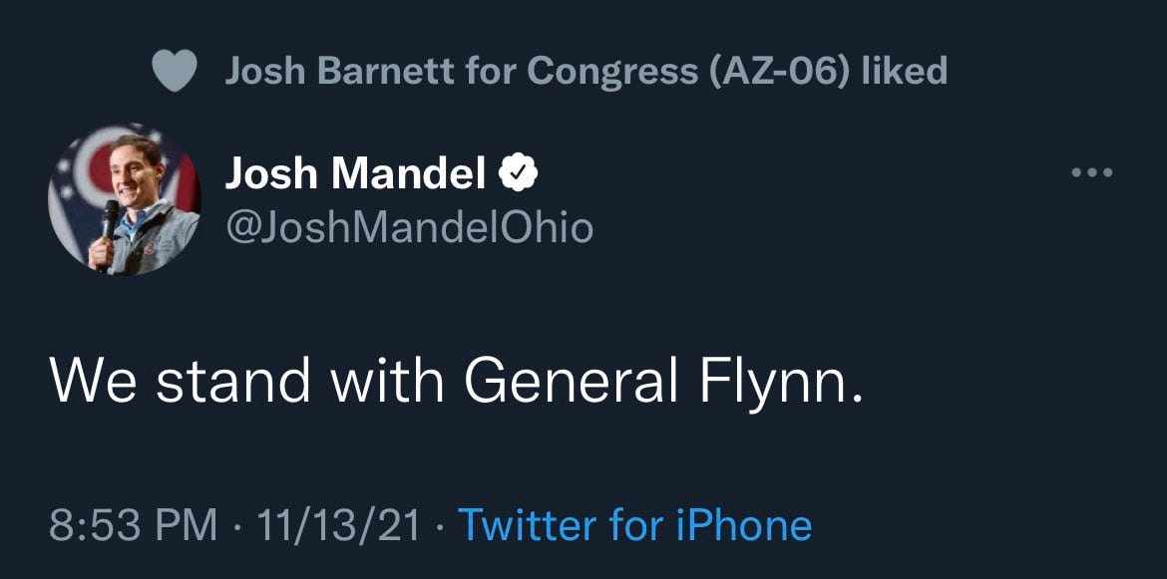Click the middle dot separator after 8:53 PM
The image size is (1167, 579).
point(236,526)
